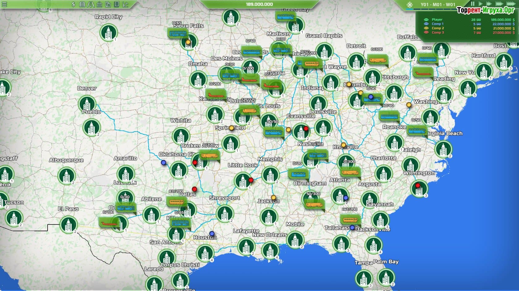This screenshot has height=291, width=519.
Task: Open the bank building icon
Action: 99,4
